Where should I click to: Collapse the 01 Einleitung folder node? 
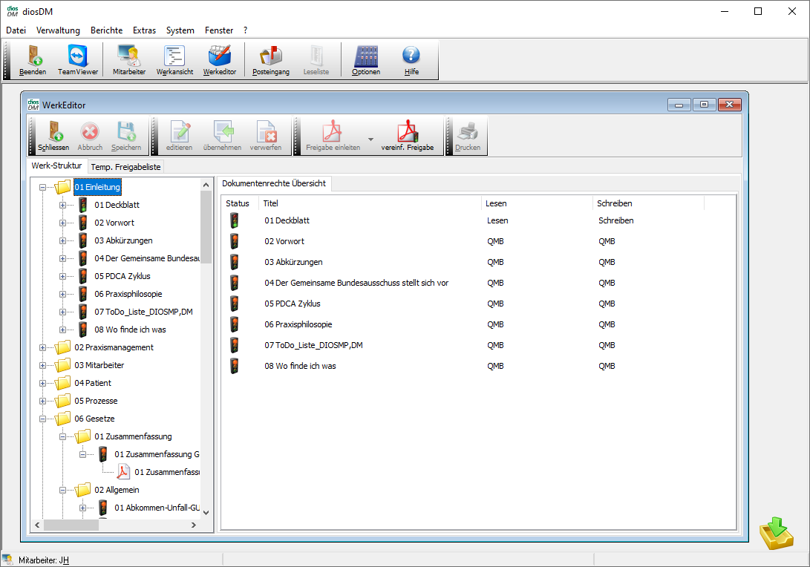click(x=43, y=187)
